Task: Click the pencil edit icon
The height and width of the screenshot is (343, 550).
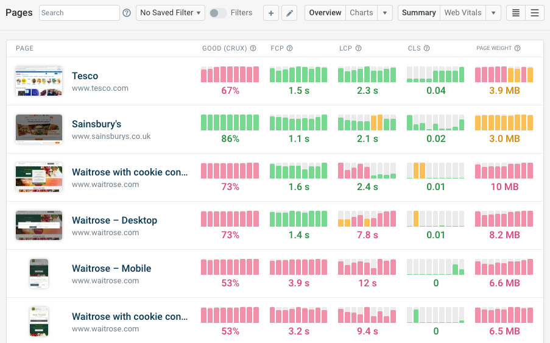Action: 289,13
